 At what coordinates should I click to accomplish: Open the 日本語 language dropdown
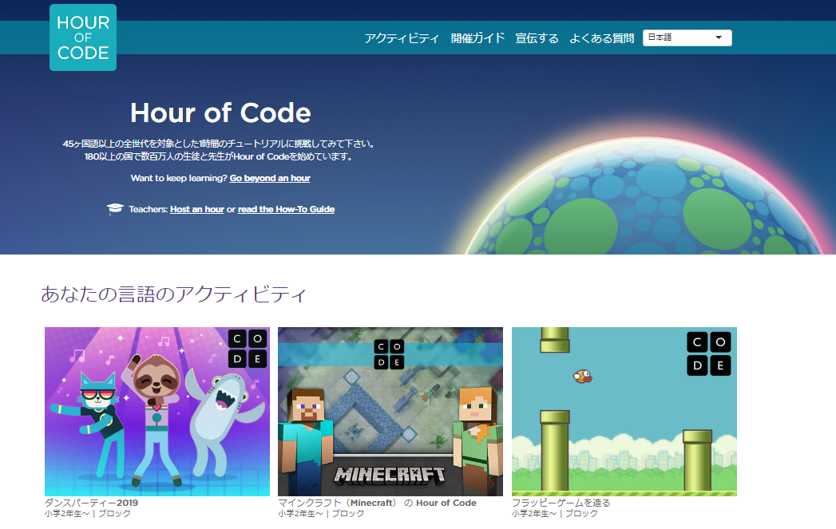tap(687, 38)
